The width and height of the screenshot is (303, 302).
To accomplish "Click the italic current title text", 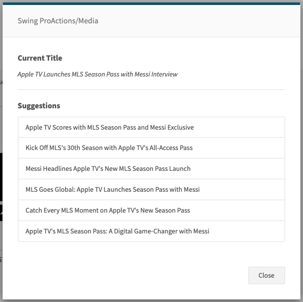I will (x=97, y=74).
